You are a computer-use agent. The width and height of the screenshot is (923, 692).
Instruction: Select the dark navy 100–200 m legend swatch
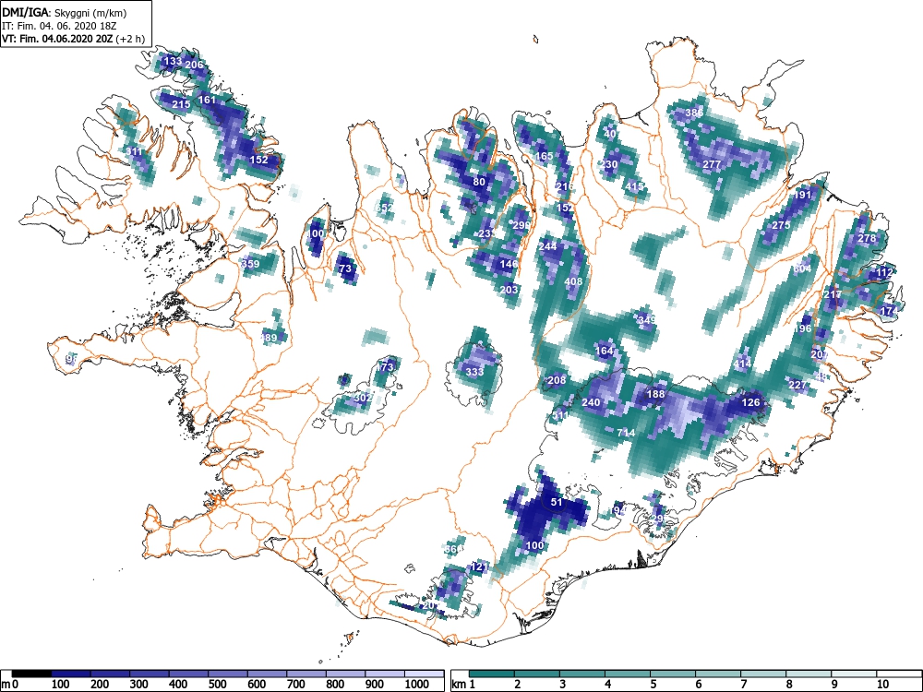[71, 674]
